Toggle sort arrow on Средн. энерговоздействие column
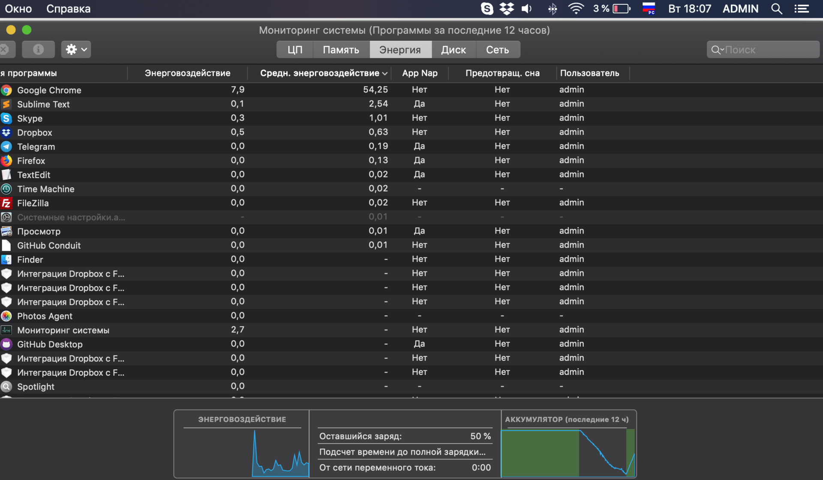Image resolution: width=823 pixels, height=480 pixels. [385, 73]
